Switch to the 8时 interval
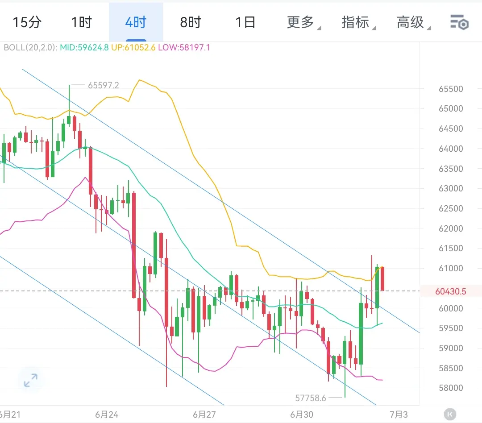 click(191, 22)
